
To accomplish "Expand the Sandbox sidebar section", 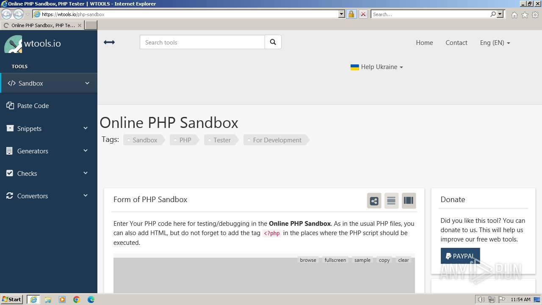I will (87, 83).
